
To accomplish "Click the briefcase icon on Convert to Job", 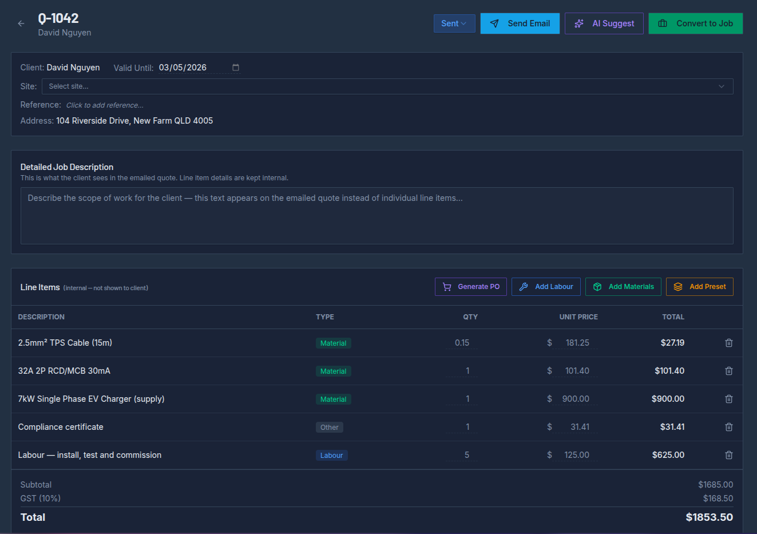I will [x=663, y=23].
